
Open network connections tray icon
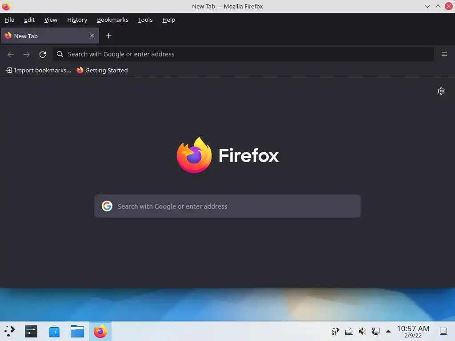point(376,331)
